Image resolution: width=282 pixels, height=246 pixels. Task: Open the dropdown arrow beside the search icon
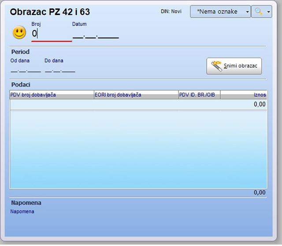(268, 12)
